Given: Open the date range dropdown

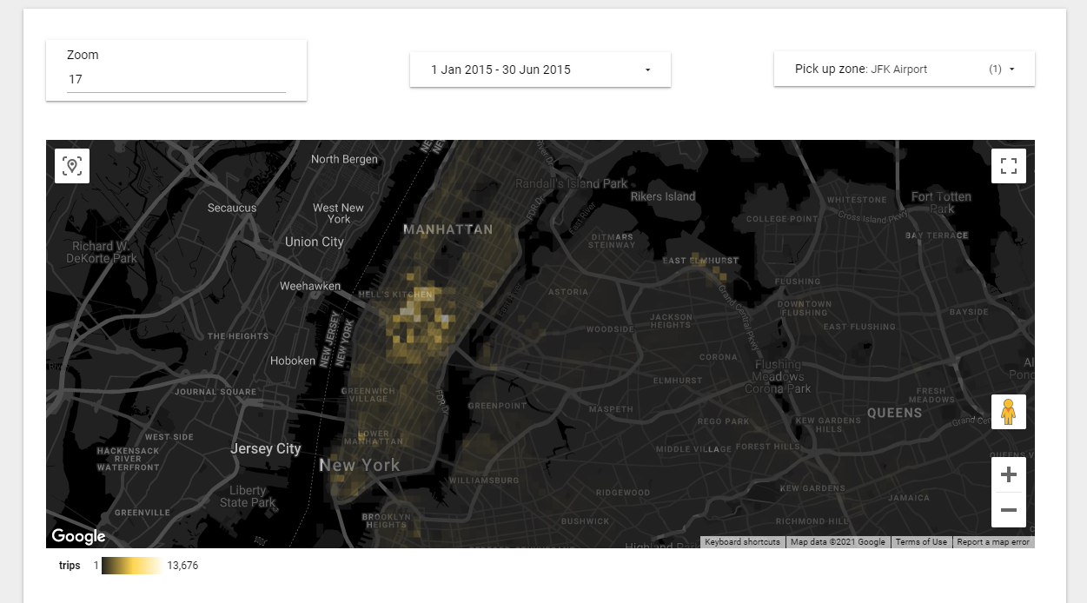Looking at the screenshot, I should point(540,70).
